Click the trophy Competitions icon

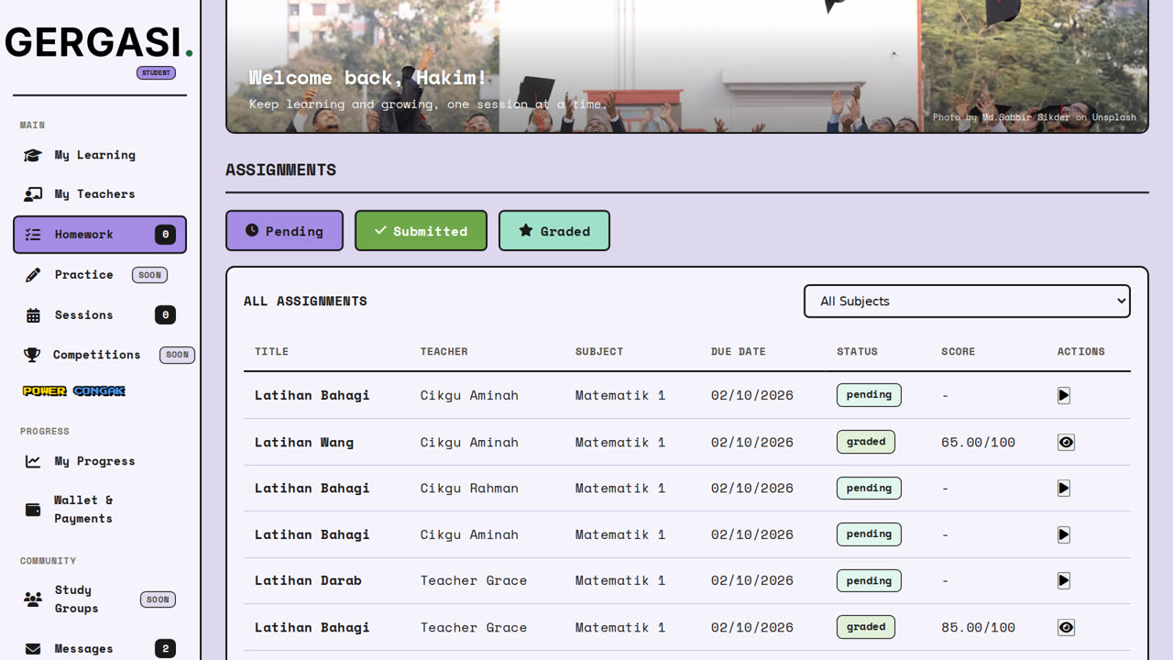click(32, 355)
